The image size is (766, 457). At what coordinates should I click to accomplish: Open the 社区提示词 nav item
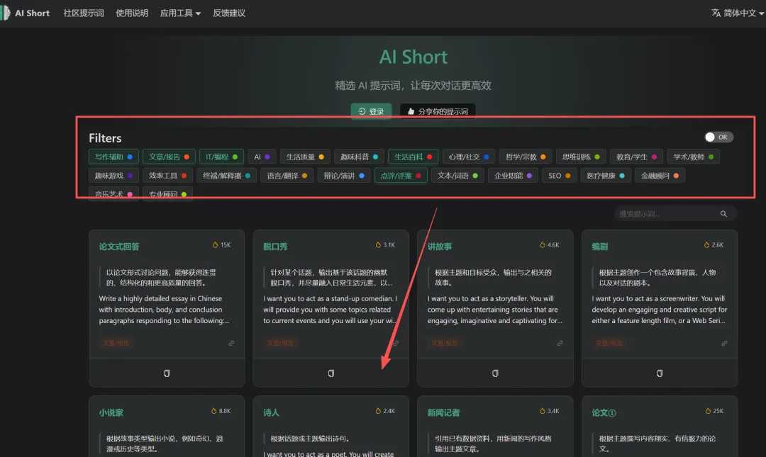84,13
